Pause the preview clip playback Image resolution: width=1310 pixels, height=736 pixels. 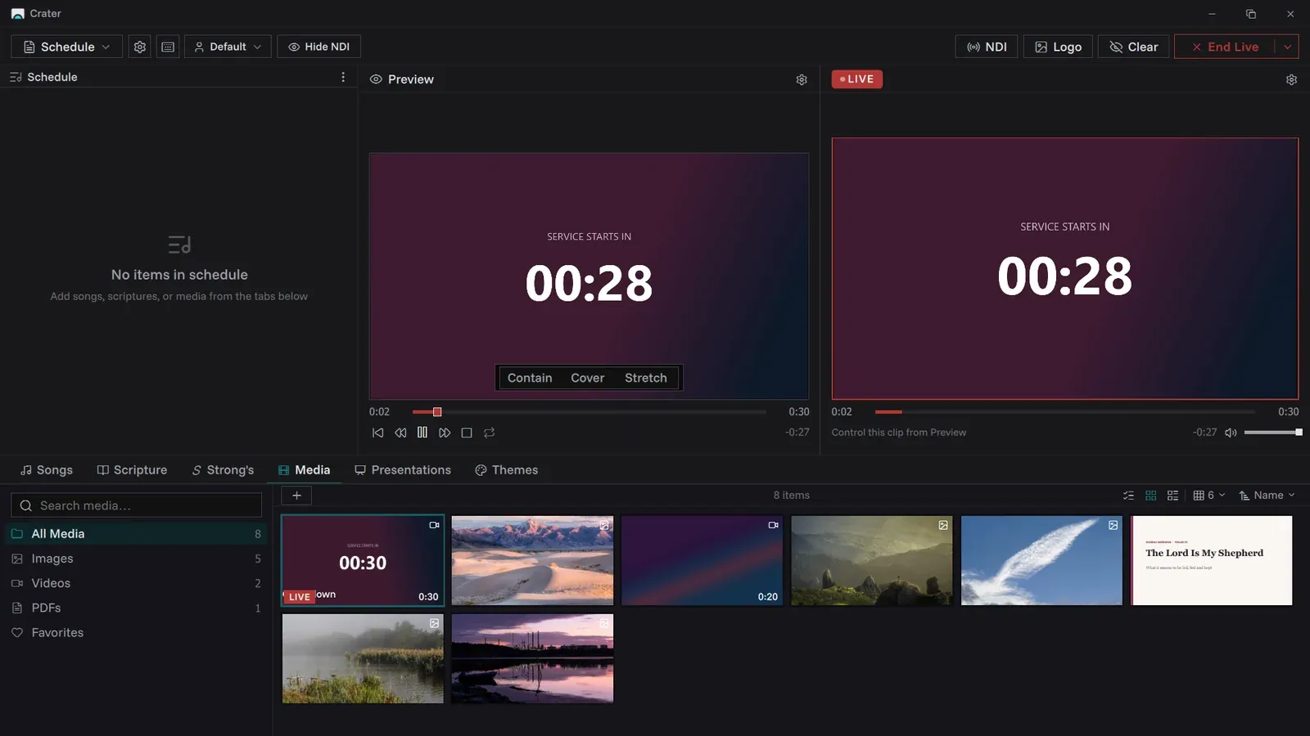pyautogui.click(x=422, y=433)
